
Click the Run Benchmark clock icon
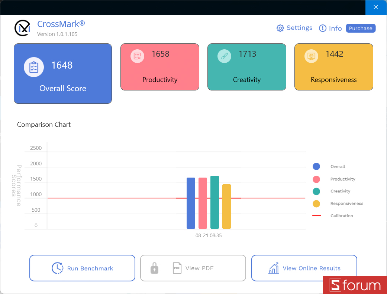pos(58,268)
